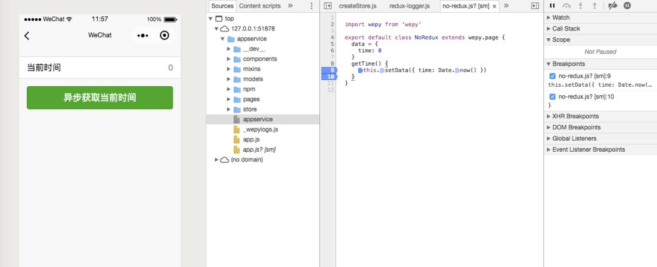Viewport: 657px width, 267px height.
Task: Expand the store folder
Action: point(229,109)
